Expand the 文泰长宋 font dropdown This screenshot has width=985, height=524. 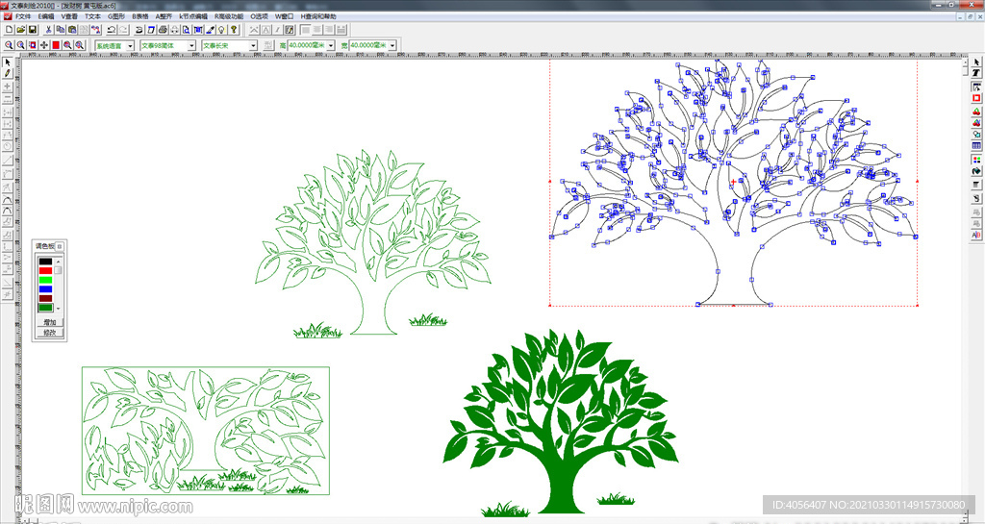point(253,45)
